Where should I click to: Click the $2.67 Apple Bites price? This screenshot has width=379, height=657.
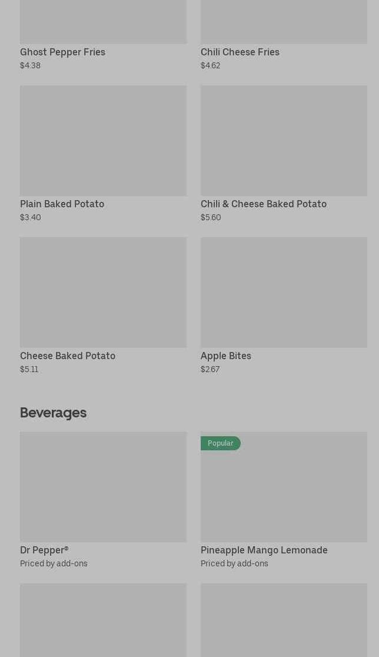click(x=210, y=369)
